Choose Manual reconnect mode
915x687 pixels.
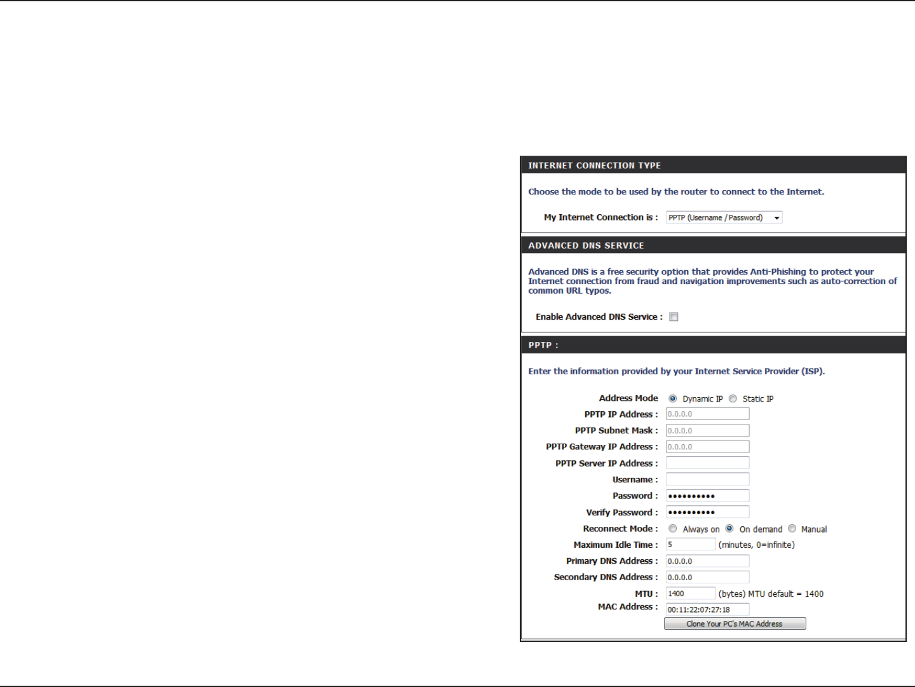coord(792,529)
